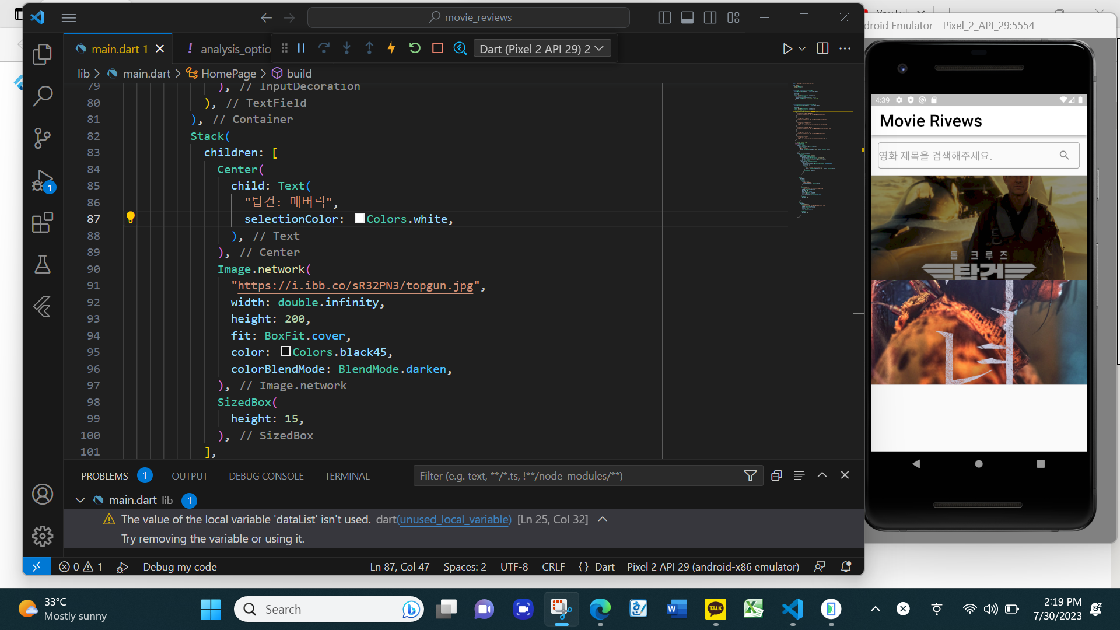Focus the problems filter input field
1120x630 pixels.
point(577,476)
